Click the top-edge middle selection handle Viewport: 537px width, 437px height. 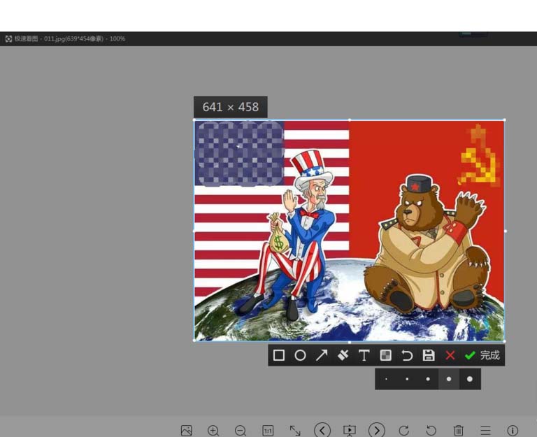pyautogui.click(x=350, y=120)
